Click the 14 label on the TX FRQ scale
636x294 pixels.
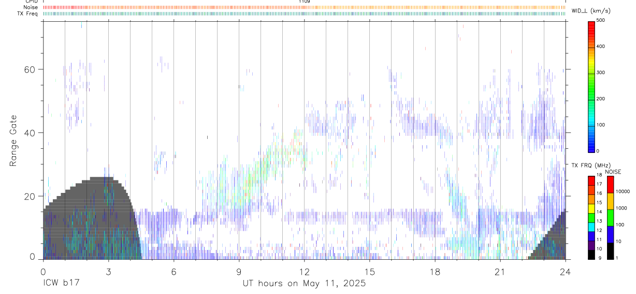coord(599,212)
